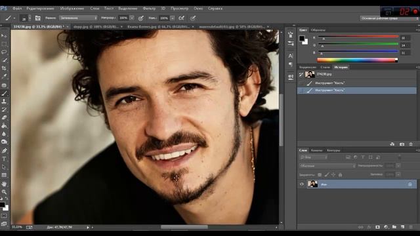Screen dimensions: 420x236
Task: Switch to the История tab
Action: pyautogui.click(x=341, y=67)
